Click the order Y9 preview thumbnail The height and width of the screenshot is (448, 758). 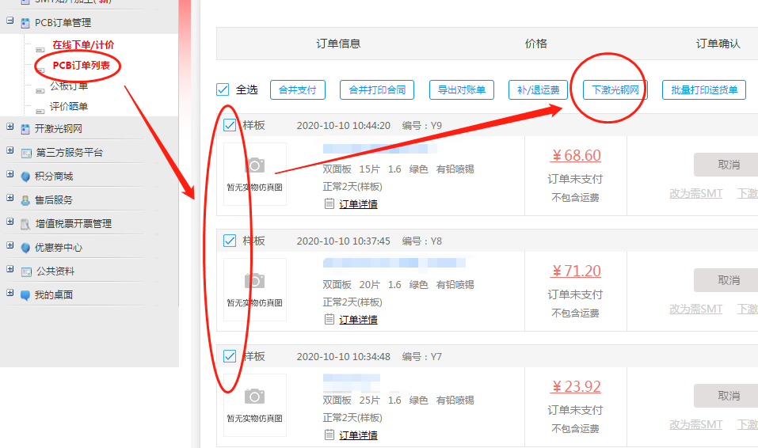pos(254,174)
